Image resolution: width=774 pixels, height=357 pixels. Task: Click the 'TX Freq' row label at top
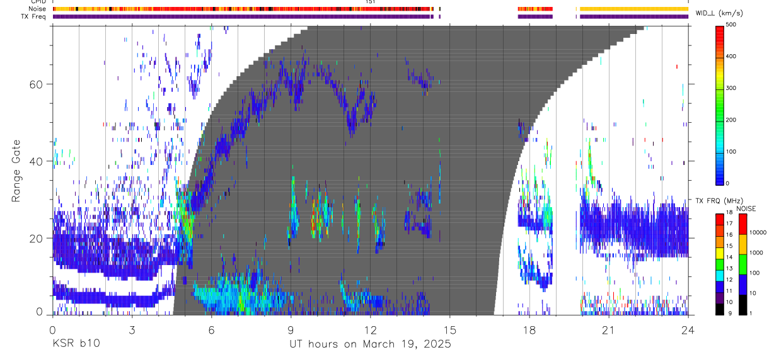33,16
